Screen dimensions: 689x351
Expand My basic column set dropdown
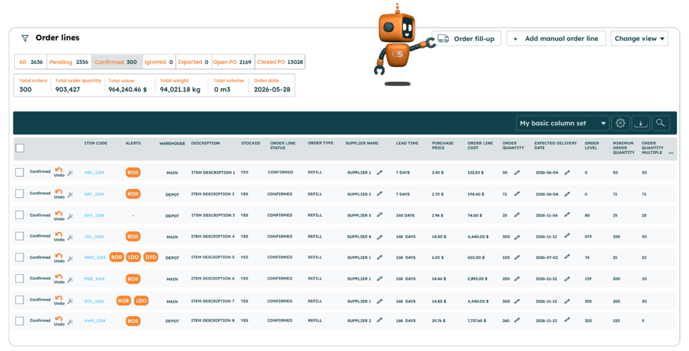tap(563, 124)
